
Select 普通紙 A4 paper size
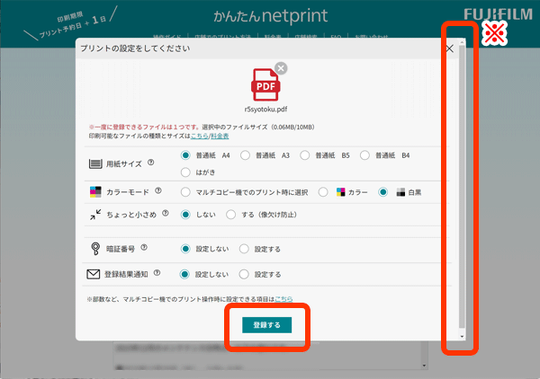point(185,155)
